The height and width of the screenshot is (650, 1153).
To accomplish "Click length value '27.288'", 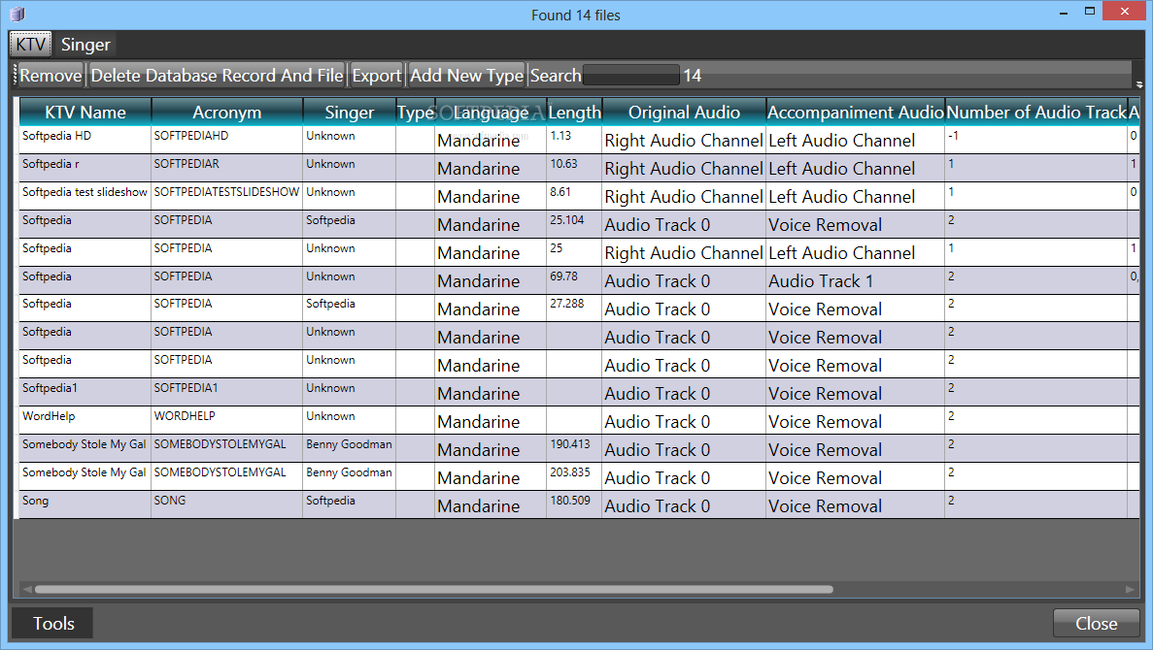I will [x=567, y=303].
